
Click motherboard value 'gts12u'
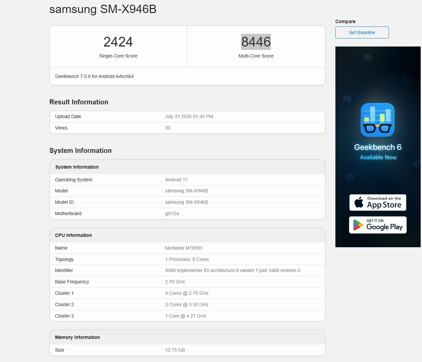click(172, 213)
